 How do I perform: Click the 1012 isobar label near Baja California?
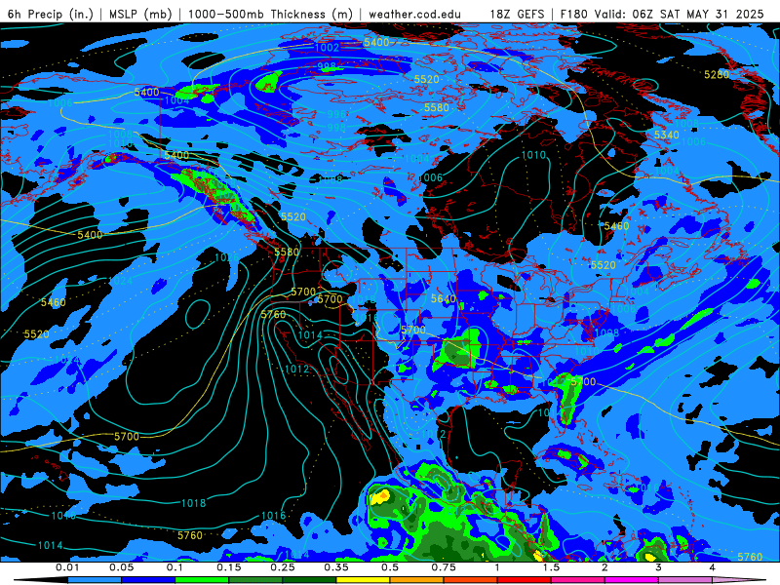[x=297, y=369]
